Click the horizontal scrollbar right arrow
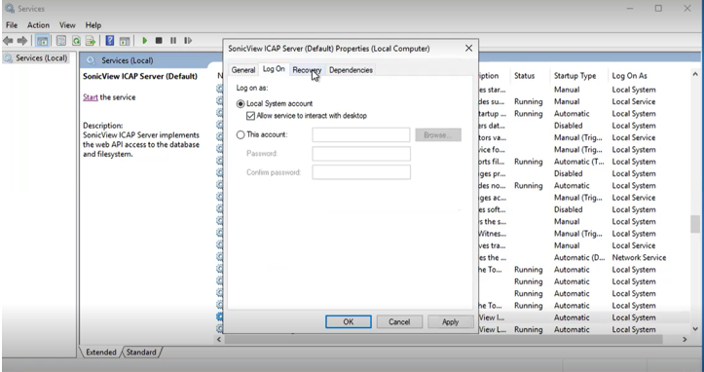Screen dimensions: 704x372 [x=685, y=340]
